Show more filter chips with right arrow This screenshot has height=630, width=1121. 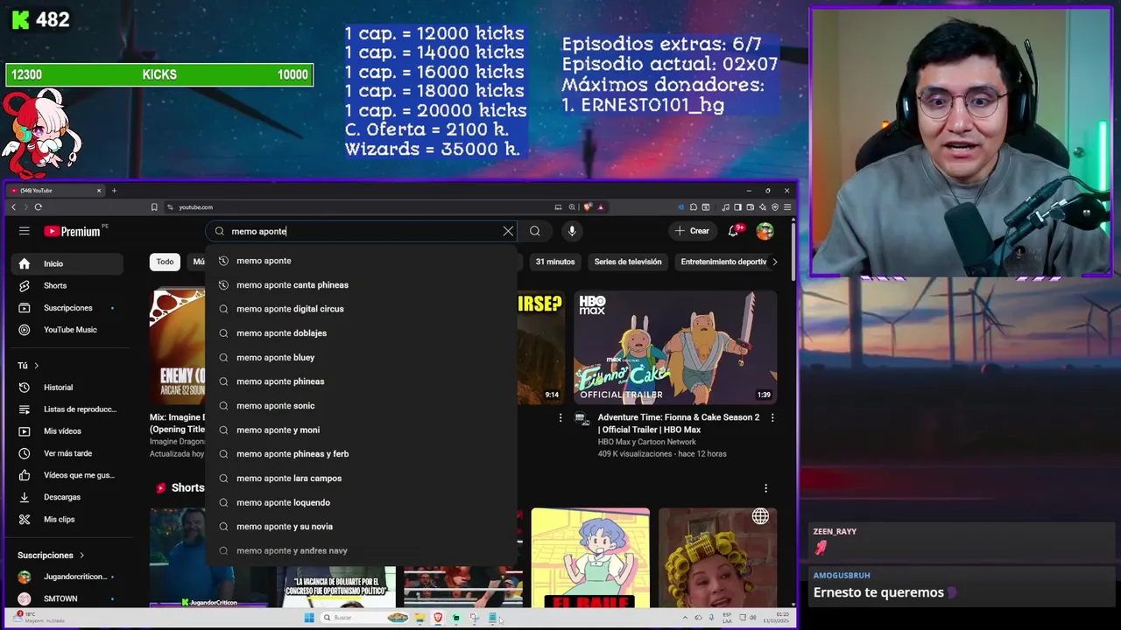pyautogui.click(x=774, y=262)
